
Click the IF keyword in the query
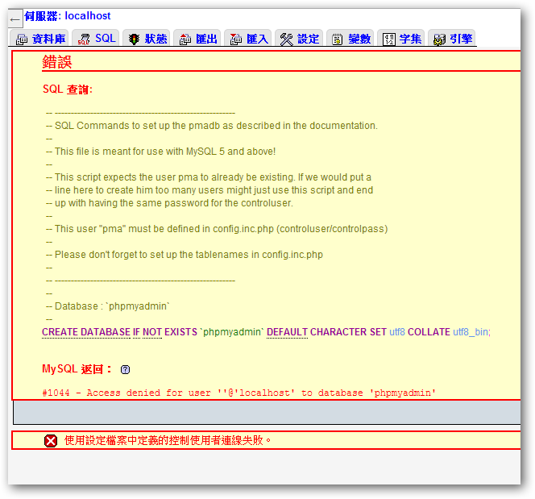click(x=136, y=332)
